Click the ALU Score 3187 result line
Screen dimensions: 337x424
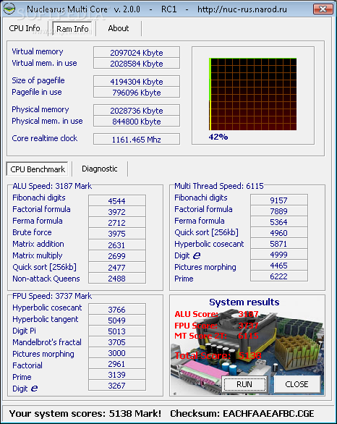216,314
